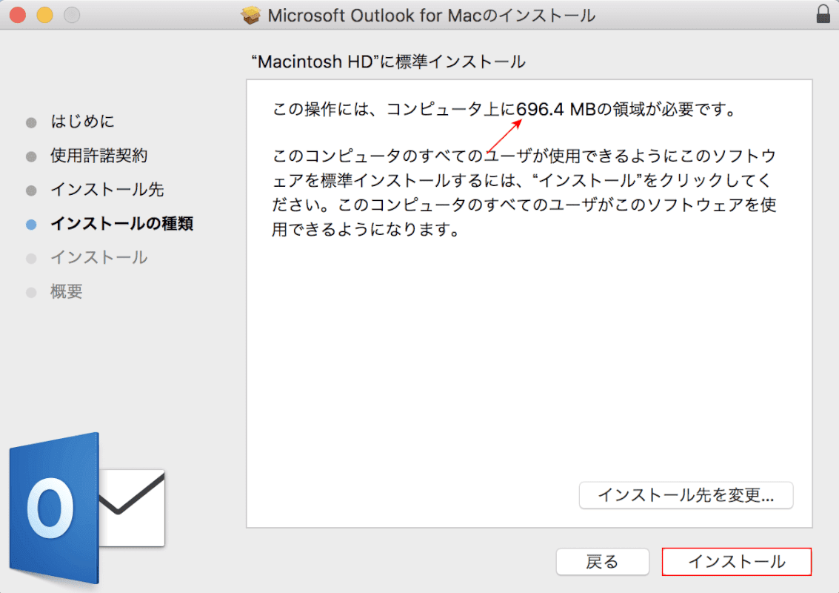Click the blue bullet next to インストールの種類
Screen dimensions: 839x593
click(x=31, y=225)
